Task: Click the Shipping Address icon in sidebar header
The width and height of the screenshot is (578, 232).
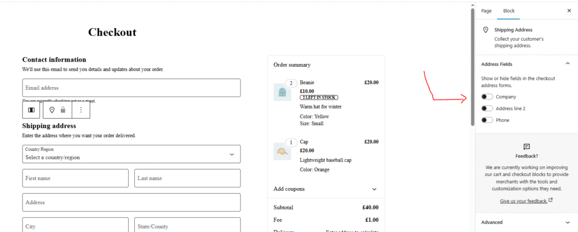Action: pyautogui.click(x=485, y=30)
